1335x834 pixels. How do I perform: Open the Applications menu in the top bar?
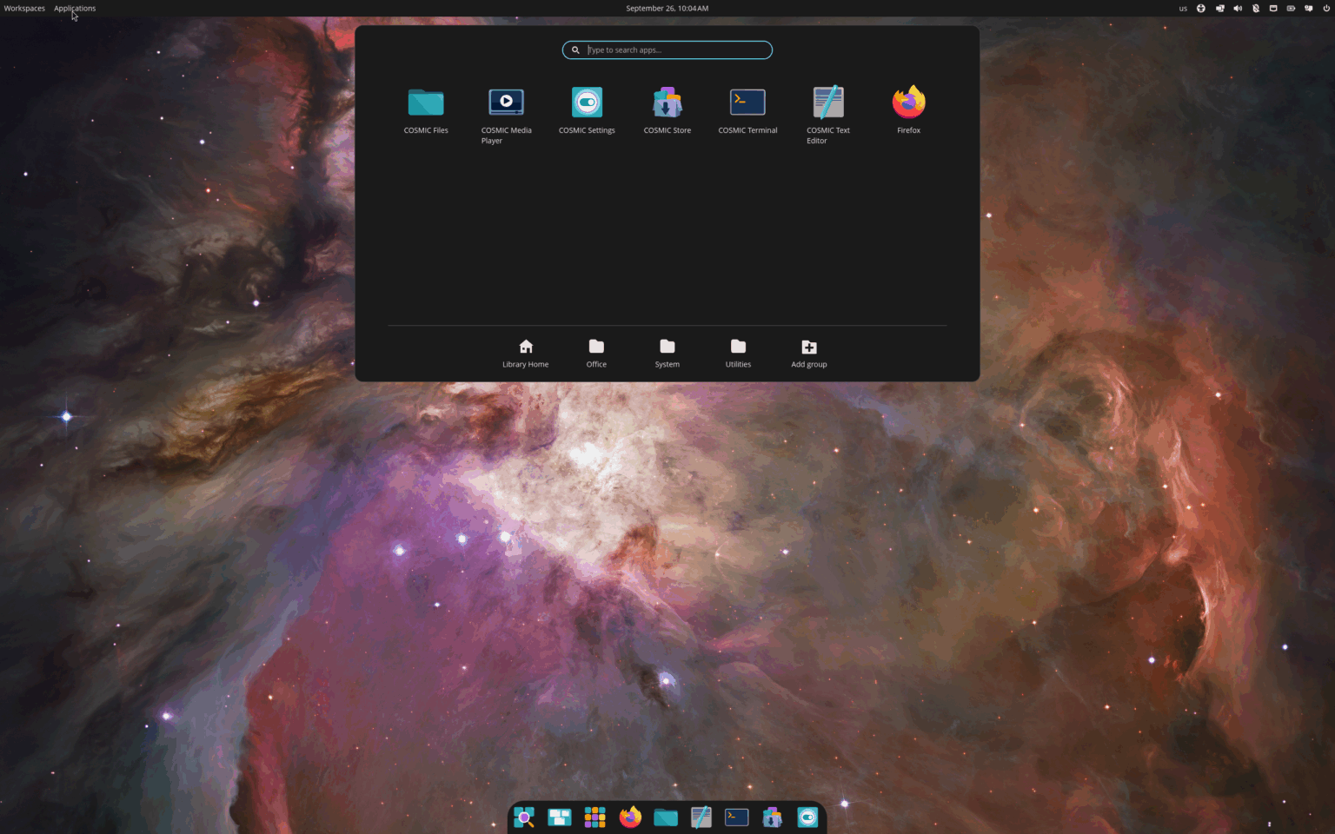click(x=75, y=8)
